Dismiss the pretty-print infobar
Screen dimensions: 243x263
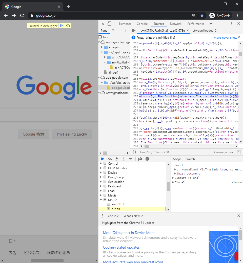(x=239, y=37)
